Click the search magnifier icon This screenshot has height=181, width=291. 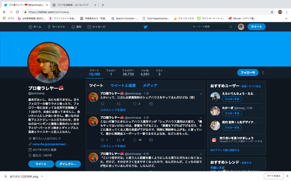(231, 27)
